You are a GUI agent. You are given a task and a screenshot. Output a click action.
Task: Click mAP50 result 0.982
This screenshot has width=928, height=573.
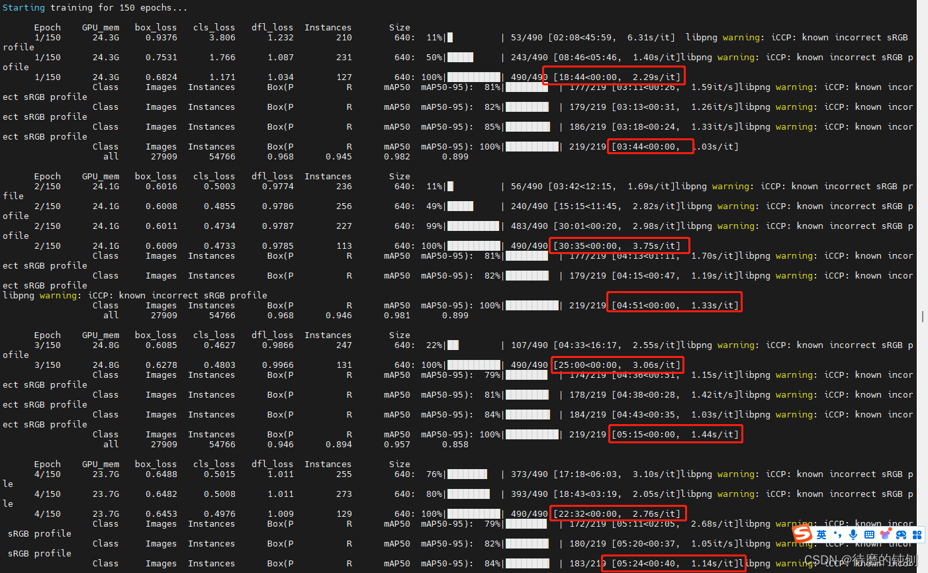coord(396,157)
